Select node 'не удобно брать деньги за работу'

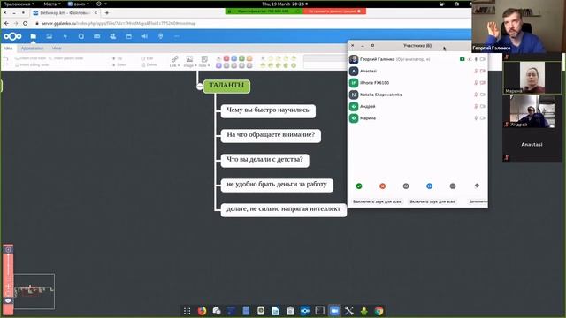[277, 185]
